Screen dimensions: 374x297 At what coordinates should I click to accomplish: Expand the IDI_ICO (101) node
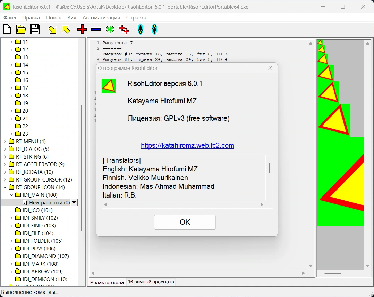[x=11, y=210]
